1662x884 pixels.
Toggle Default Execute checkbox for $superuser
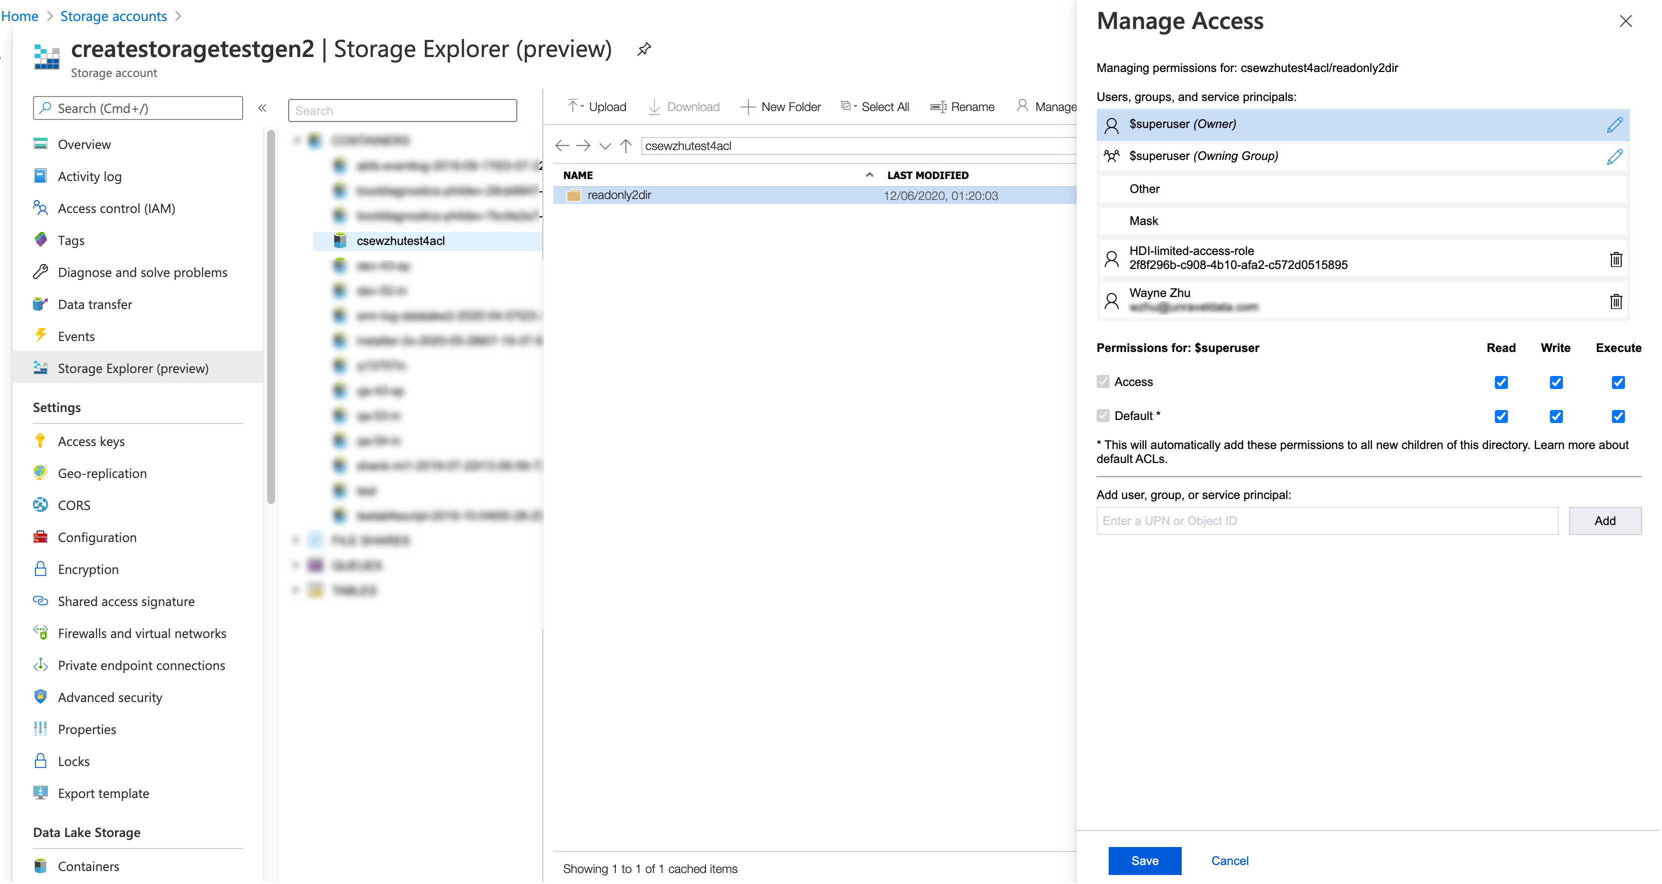1617,416
